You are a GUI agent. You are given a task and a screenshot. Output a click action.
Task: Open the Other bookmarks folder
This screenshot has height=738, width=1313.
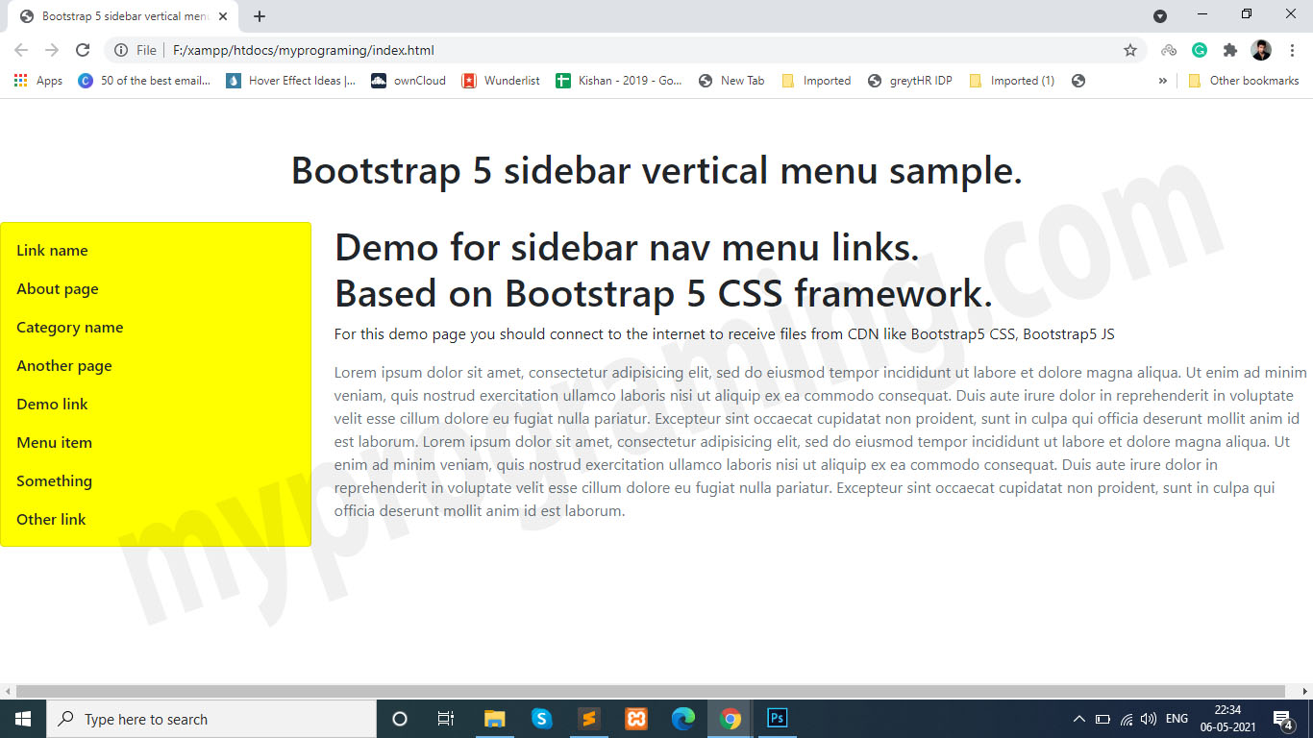pyautogui.click(x=1246, y=81)
